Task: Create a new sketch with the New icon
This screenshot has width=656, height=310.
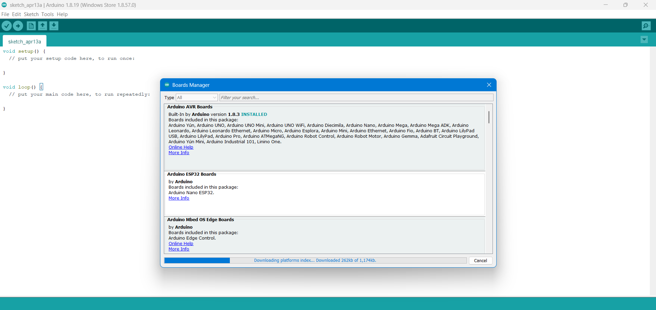Action: coord(31,26)
